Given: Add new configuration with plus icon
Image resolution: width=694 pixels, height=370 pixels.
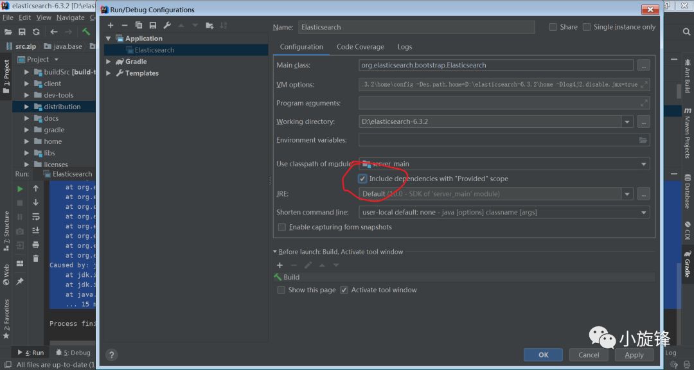Looking at the screenshot, I should pyautogui.click(x=111, y=26).
